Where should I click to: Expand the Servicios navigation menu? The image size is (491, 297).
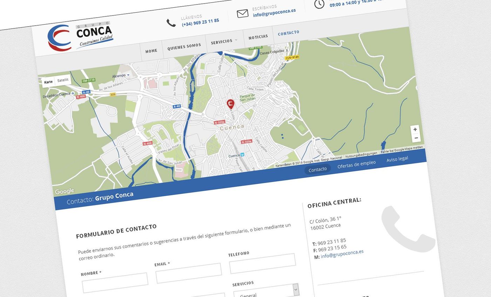pos(224,41)
